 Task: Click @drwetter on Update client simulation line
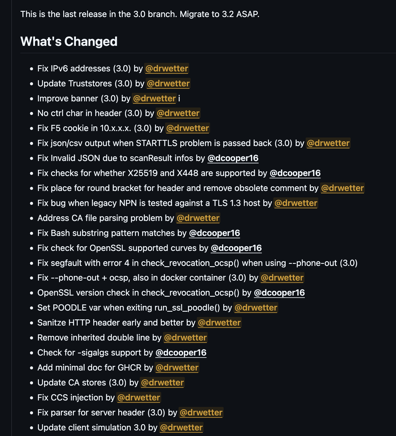(182, 427)
